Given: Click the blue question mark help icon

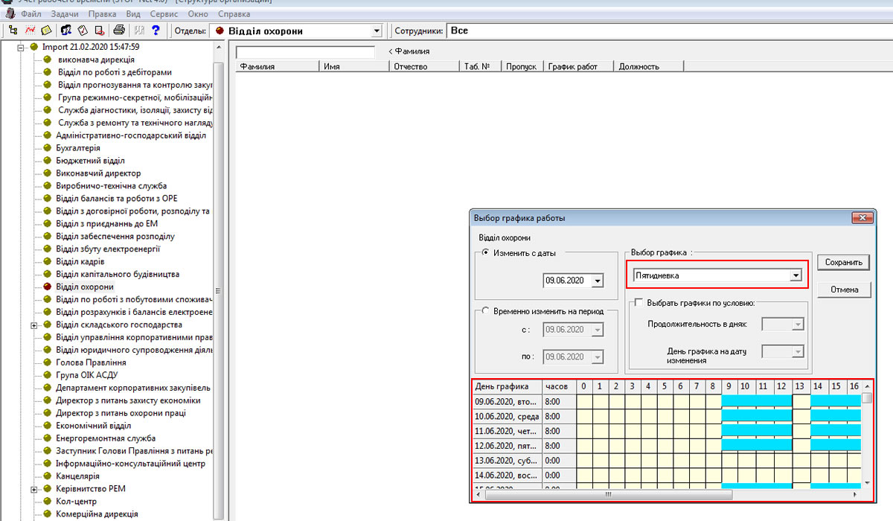Looking at the screenshot, I should pyautogui.click(x=156, y=31).
